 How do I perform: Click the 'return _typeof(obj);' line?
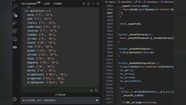130,24
